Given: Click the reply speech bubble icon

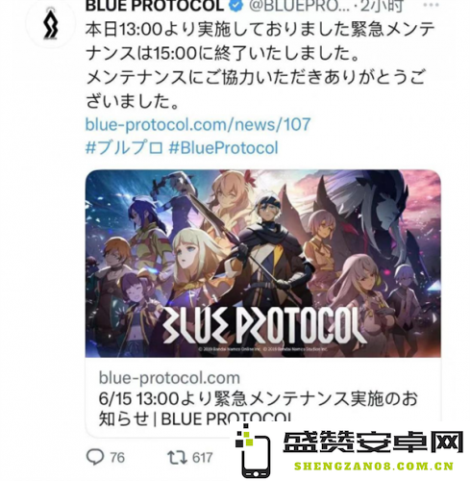Looking at the screenshot, I should [x=95, y=457].
